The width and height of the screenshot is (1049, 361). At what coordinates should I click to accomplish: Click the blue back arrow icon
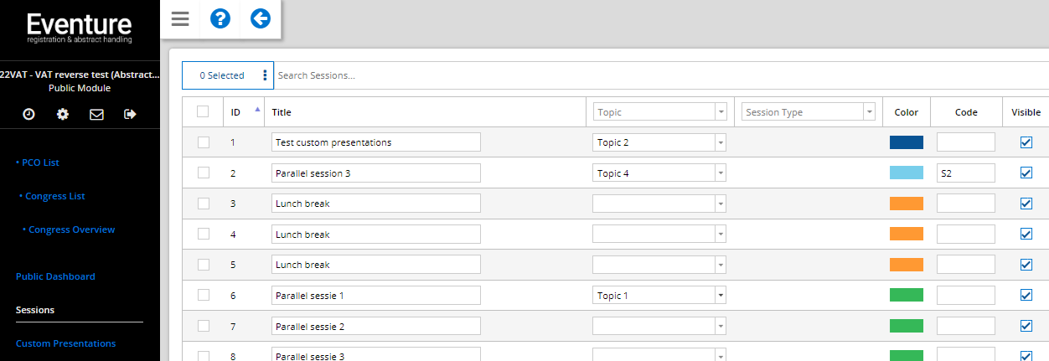pyautogui.click(x=261, y=18)
